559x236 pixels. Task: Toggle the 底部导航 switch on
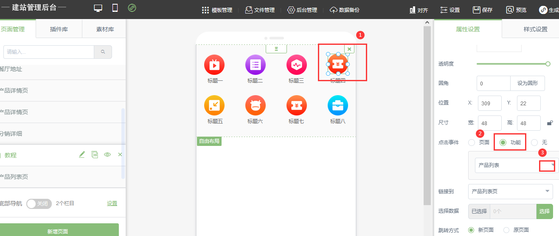tap(39, 203)
